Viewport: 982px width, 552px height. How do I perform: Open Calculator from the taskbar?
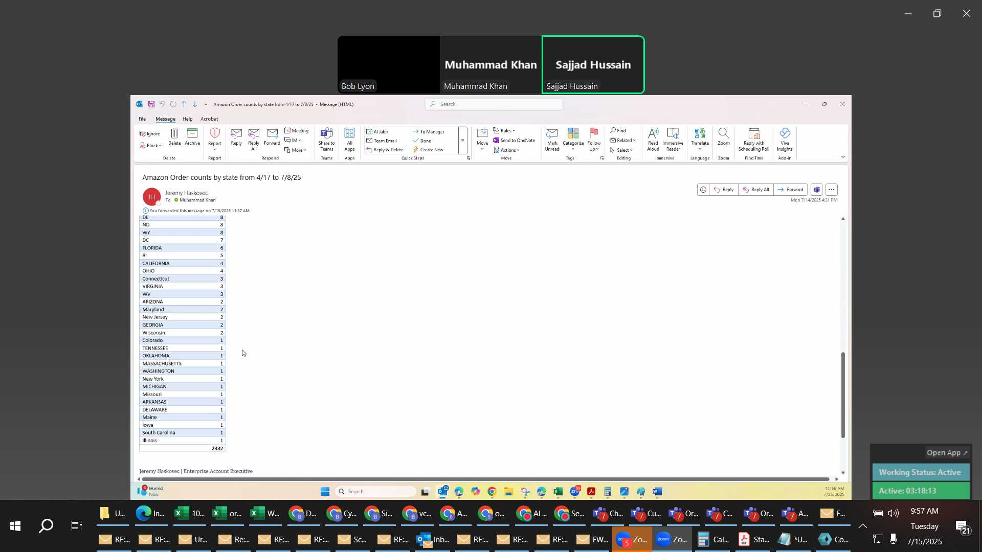click(x=712, y=539)
